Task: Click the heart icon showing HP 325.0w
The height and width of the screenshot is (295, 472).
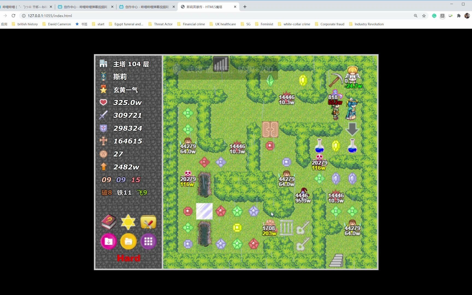Action: click(103, 102)
